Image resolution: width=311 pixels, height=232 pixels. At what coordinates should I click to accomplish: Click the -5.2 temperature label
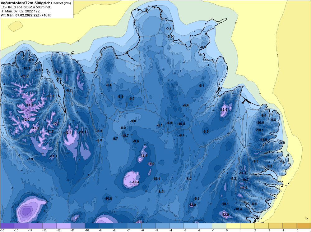(169, 28)
